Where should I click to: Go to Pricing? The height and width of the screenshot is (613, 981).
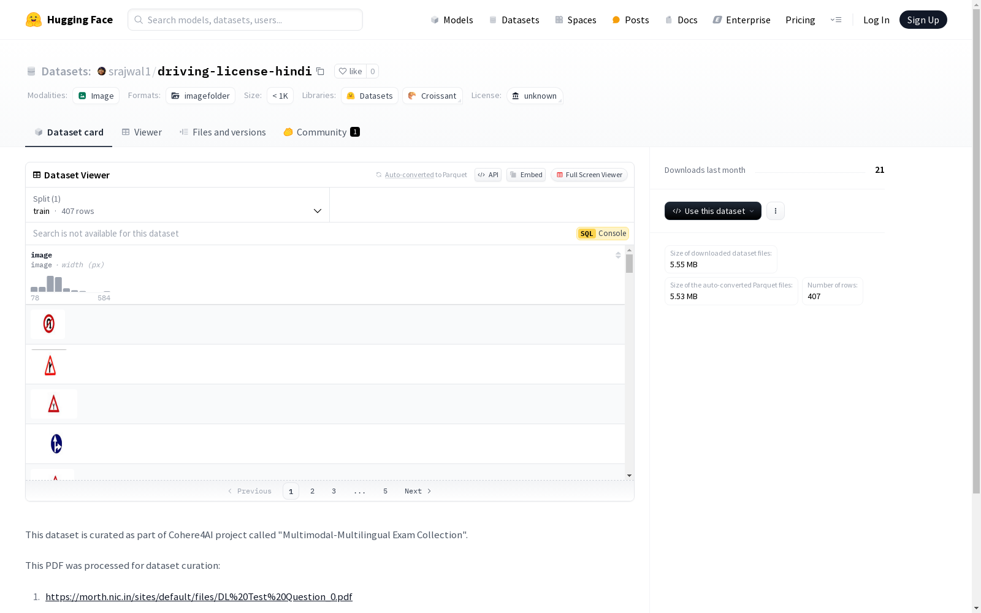[800, 20]
